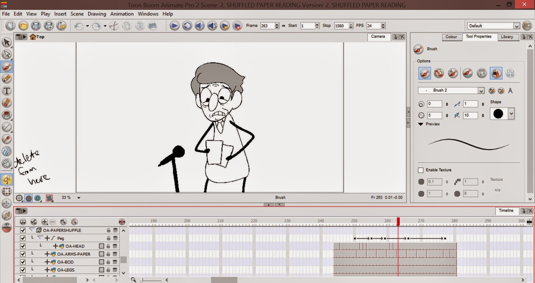The height and width of the screenshot is (283, 535).
Task: Toggle the lock on OA-HEAD layer
Action: pyautogui.click(x=108, y=246)
